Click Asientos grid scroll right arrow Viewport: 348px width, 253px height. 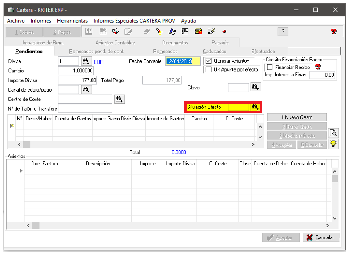tap(328, 225)
